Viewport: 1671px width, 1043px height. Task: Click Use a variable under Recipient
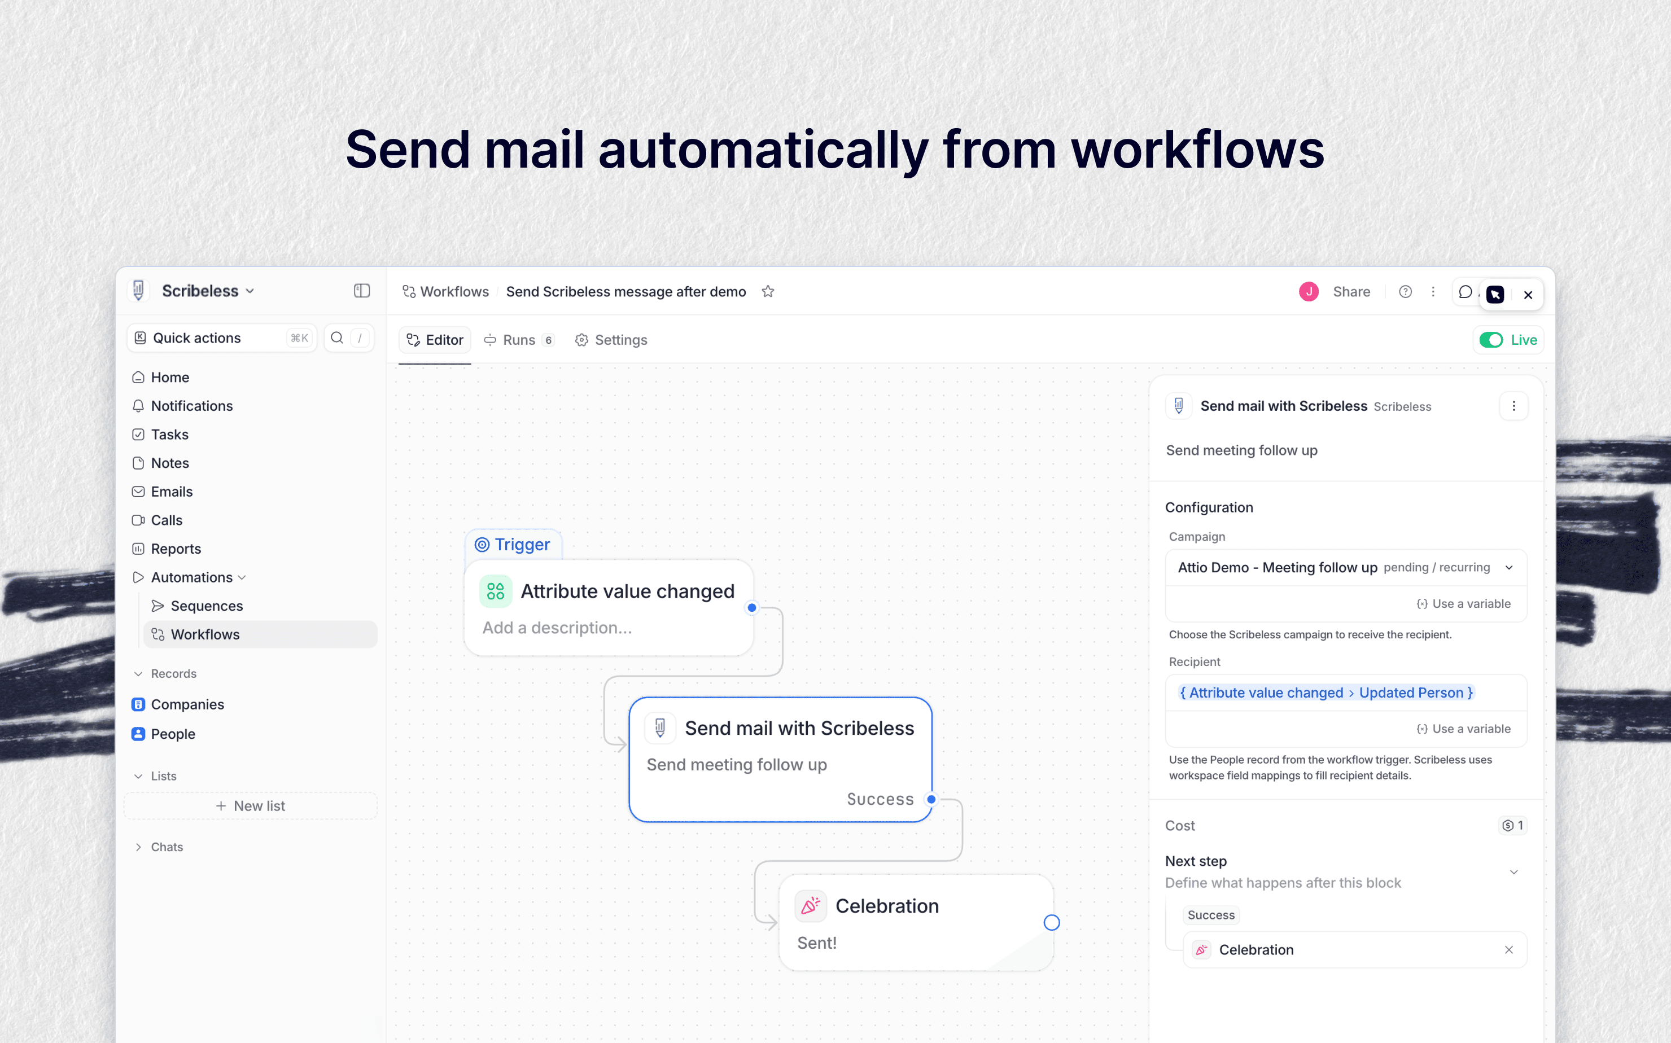tap(1463, 729)
